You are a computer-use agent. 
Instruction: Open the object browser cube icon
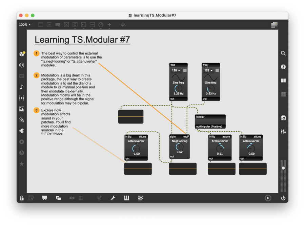click(x=22, y=54)
